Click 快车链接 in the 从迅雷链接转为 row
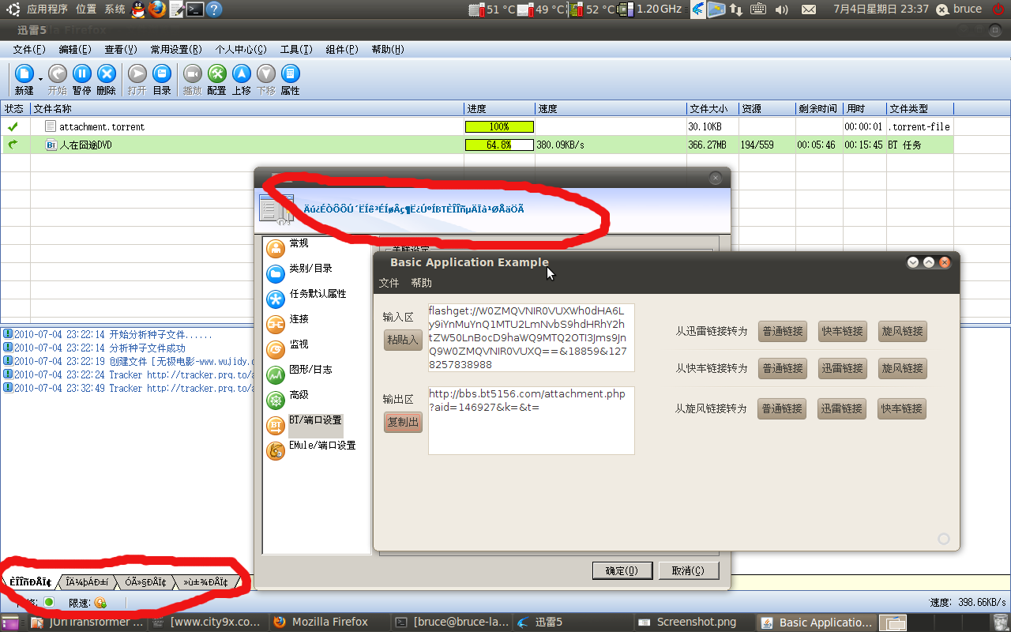The height and width of the screenshot is (632, 1011). 842,331
